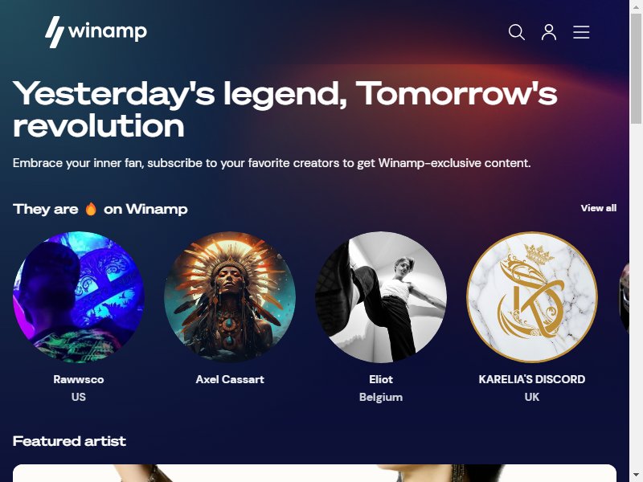Select the KARELIA'S DISCORD title text
Screen dimensions: 643x482
[532, 379]
